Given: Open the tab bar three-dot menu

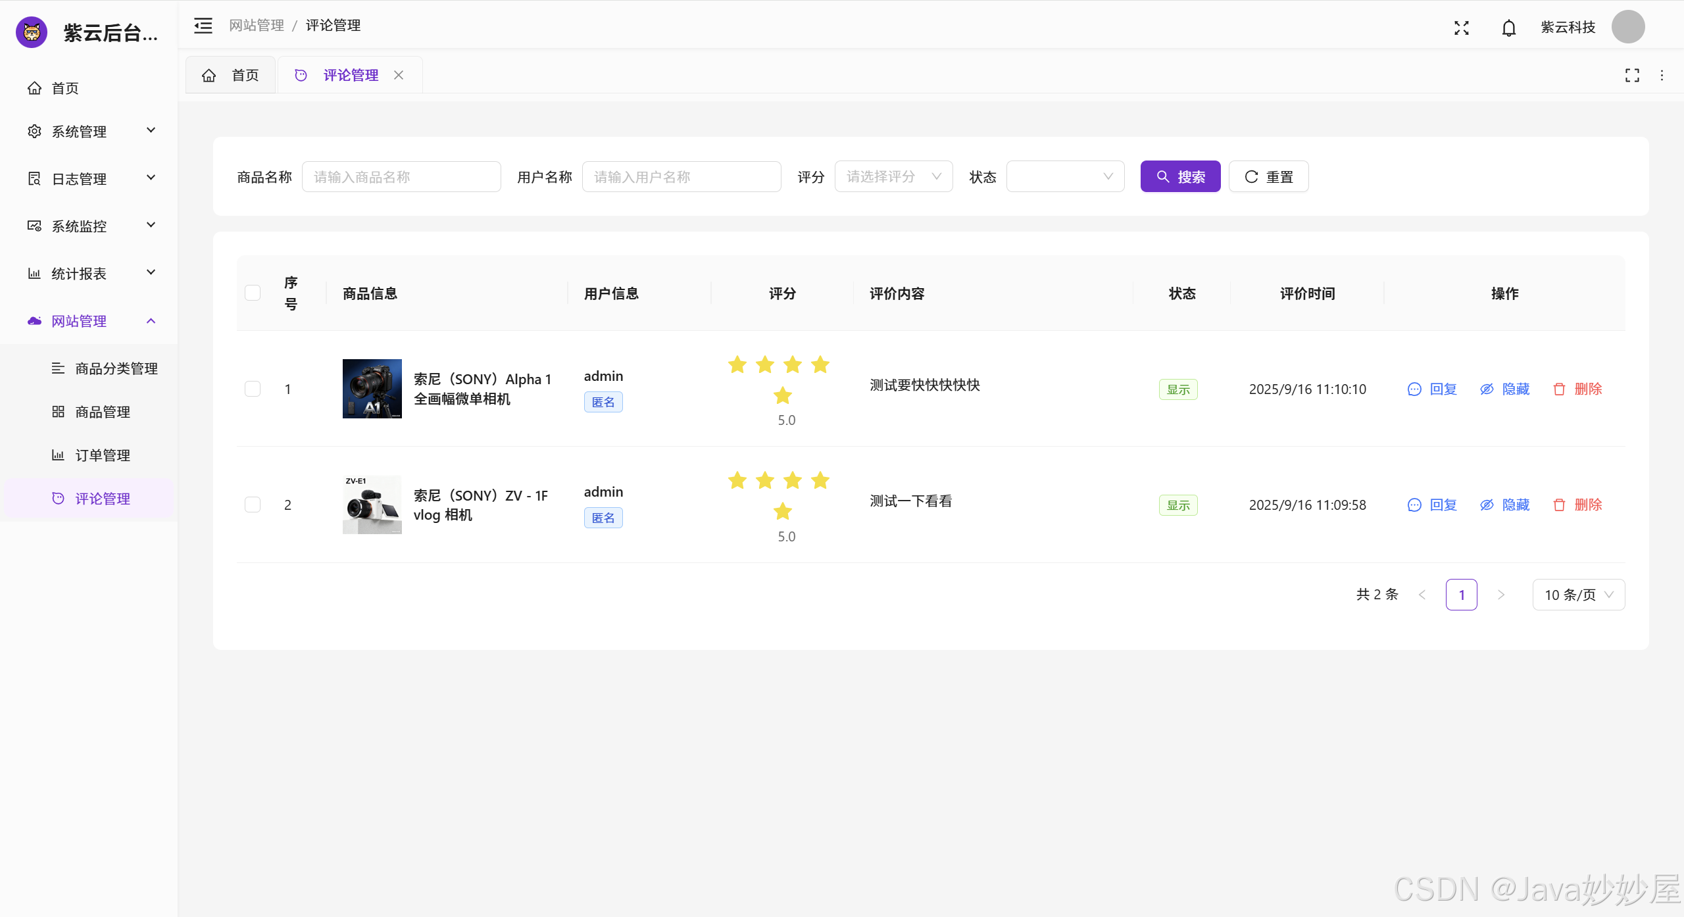Looking at the screenshot, I should 1662,75.
